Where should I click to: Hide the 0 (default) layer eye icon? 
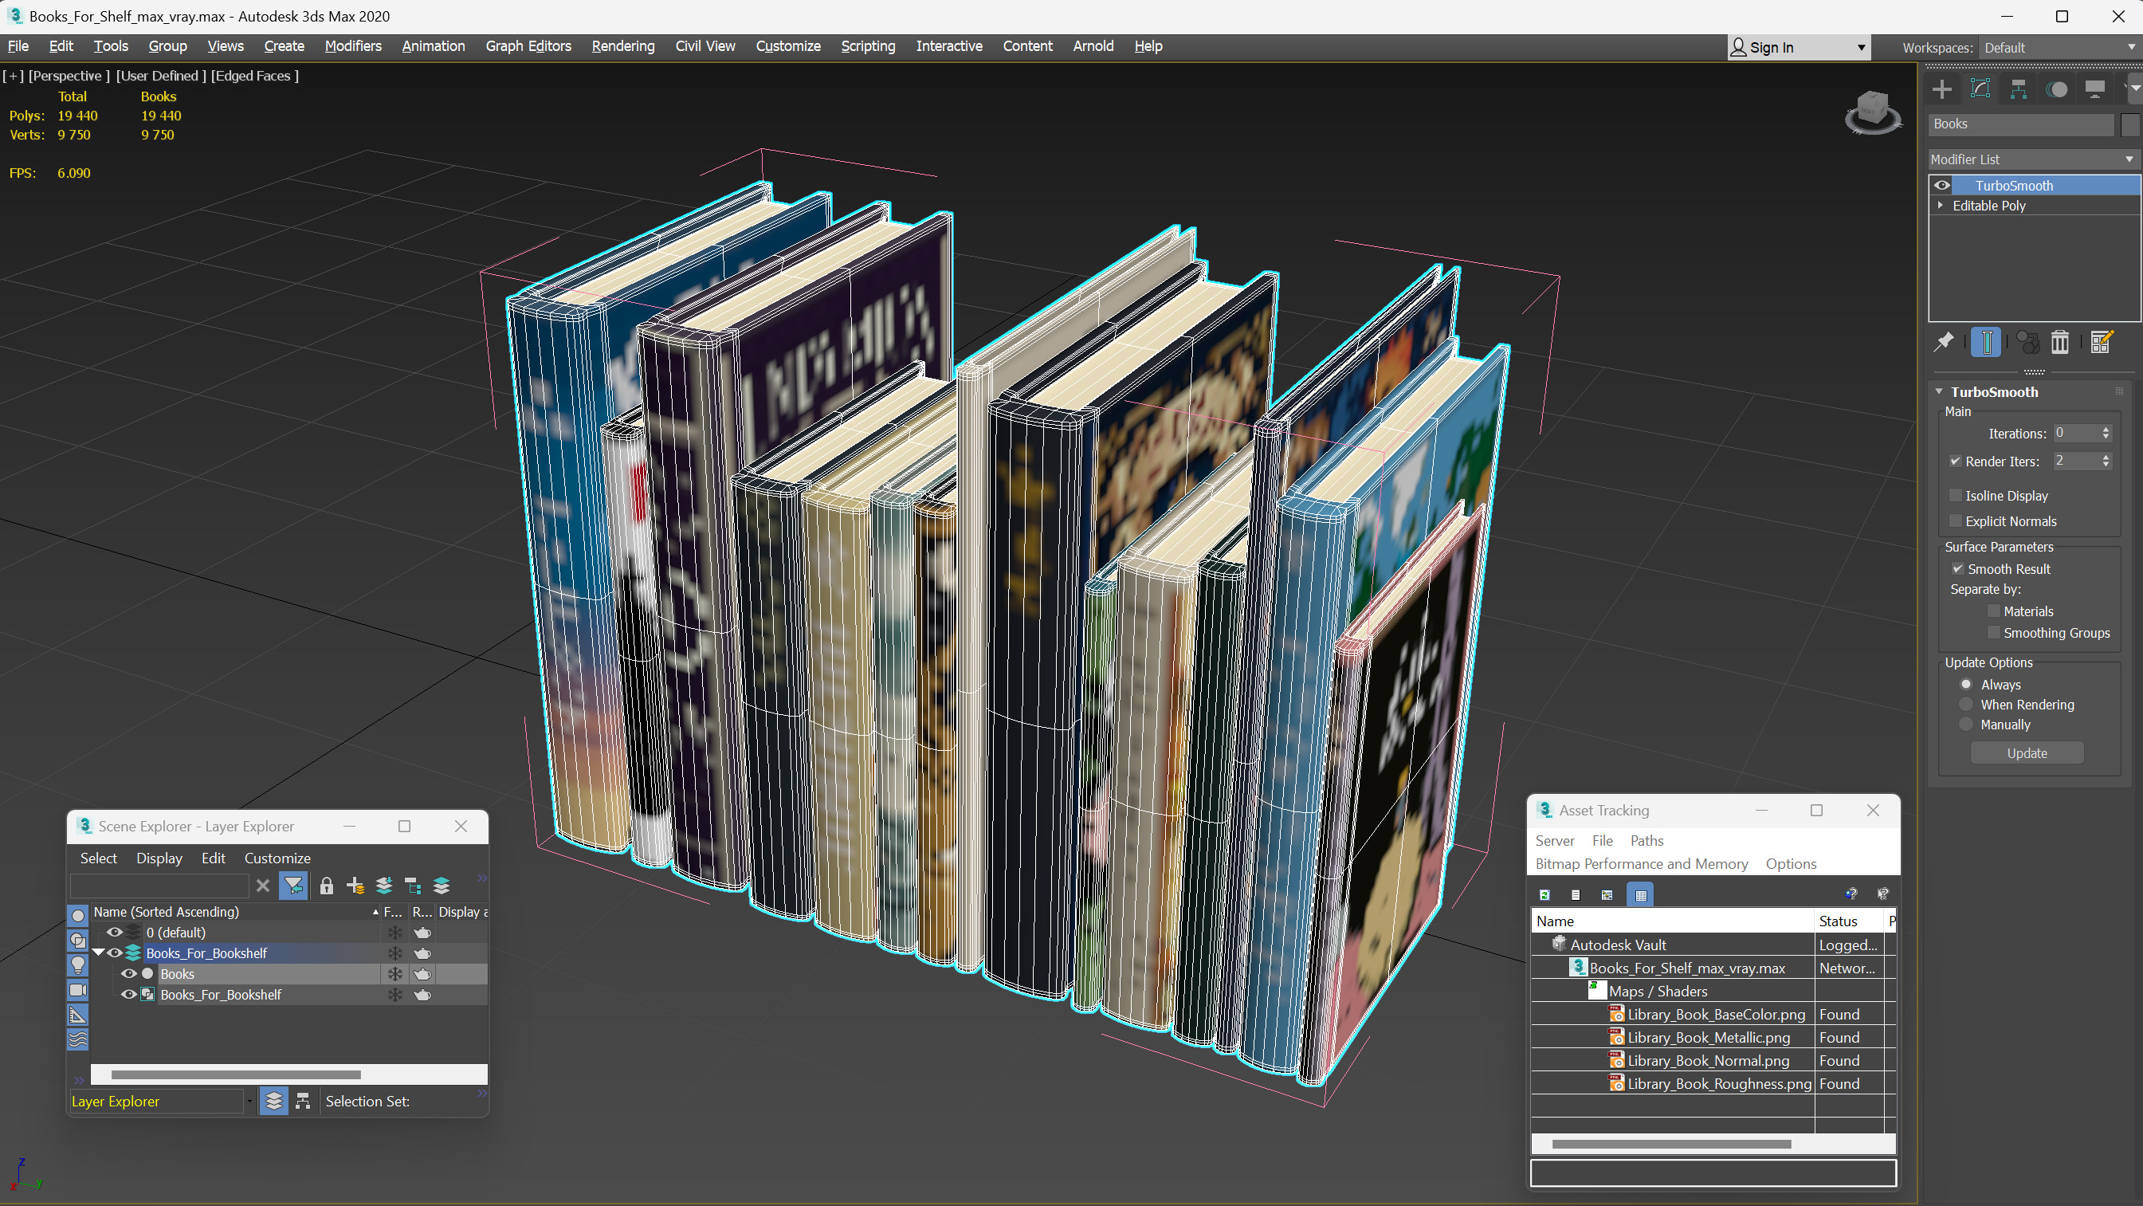[114, 932]
